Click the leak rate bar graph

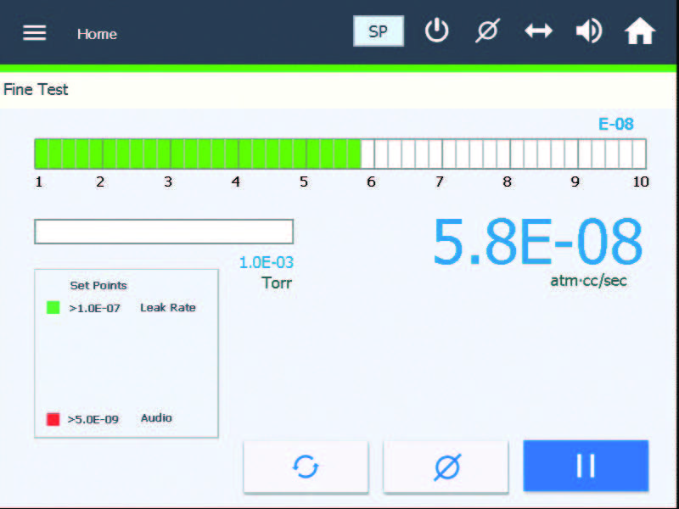coord(340,154)
